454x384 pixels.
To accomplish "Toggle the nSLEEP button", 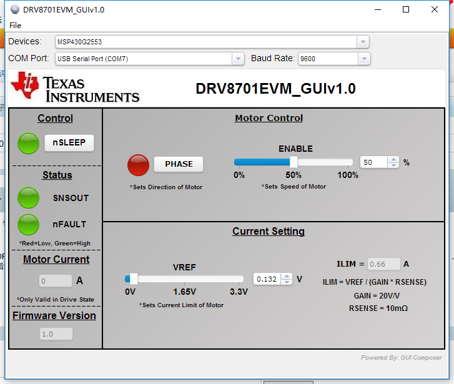I will [69, 143].
